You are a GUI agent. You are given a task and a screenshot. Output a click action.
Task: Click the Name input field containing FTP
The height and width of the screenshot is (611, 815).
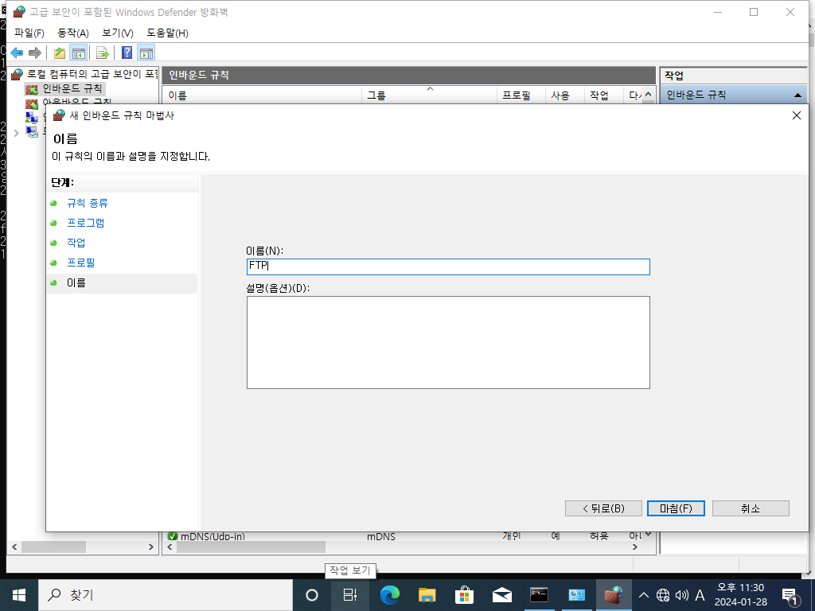coord(448,267)
